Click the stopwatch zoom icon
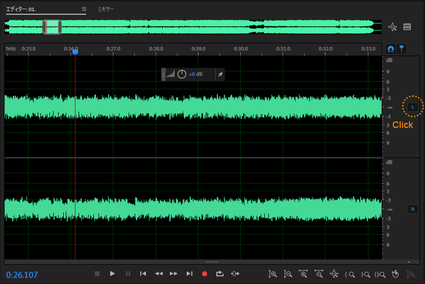The image size is (425, 284). pyautogui.click(x=395, y=274)
